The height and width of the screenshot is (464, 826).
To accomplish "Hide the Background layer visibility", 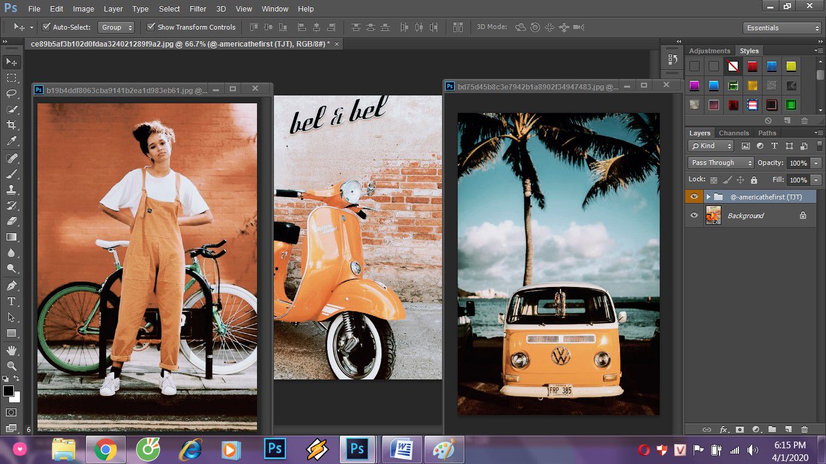I will click(694, 215).
